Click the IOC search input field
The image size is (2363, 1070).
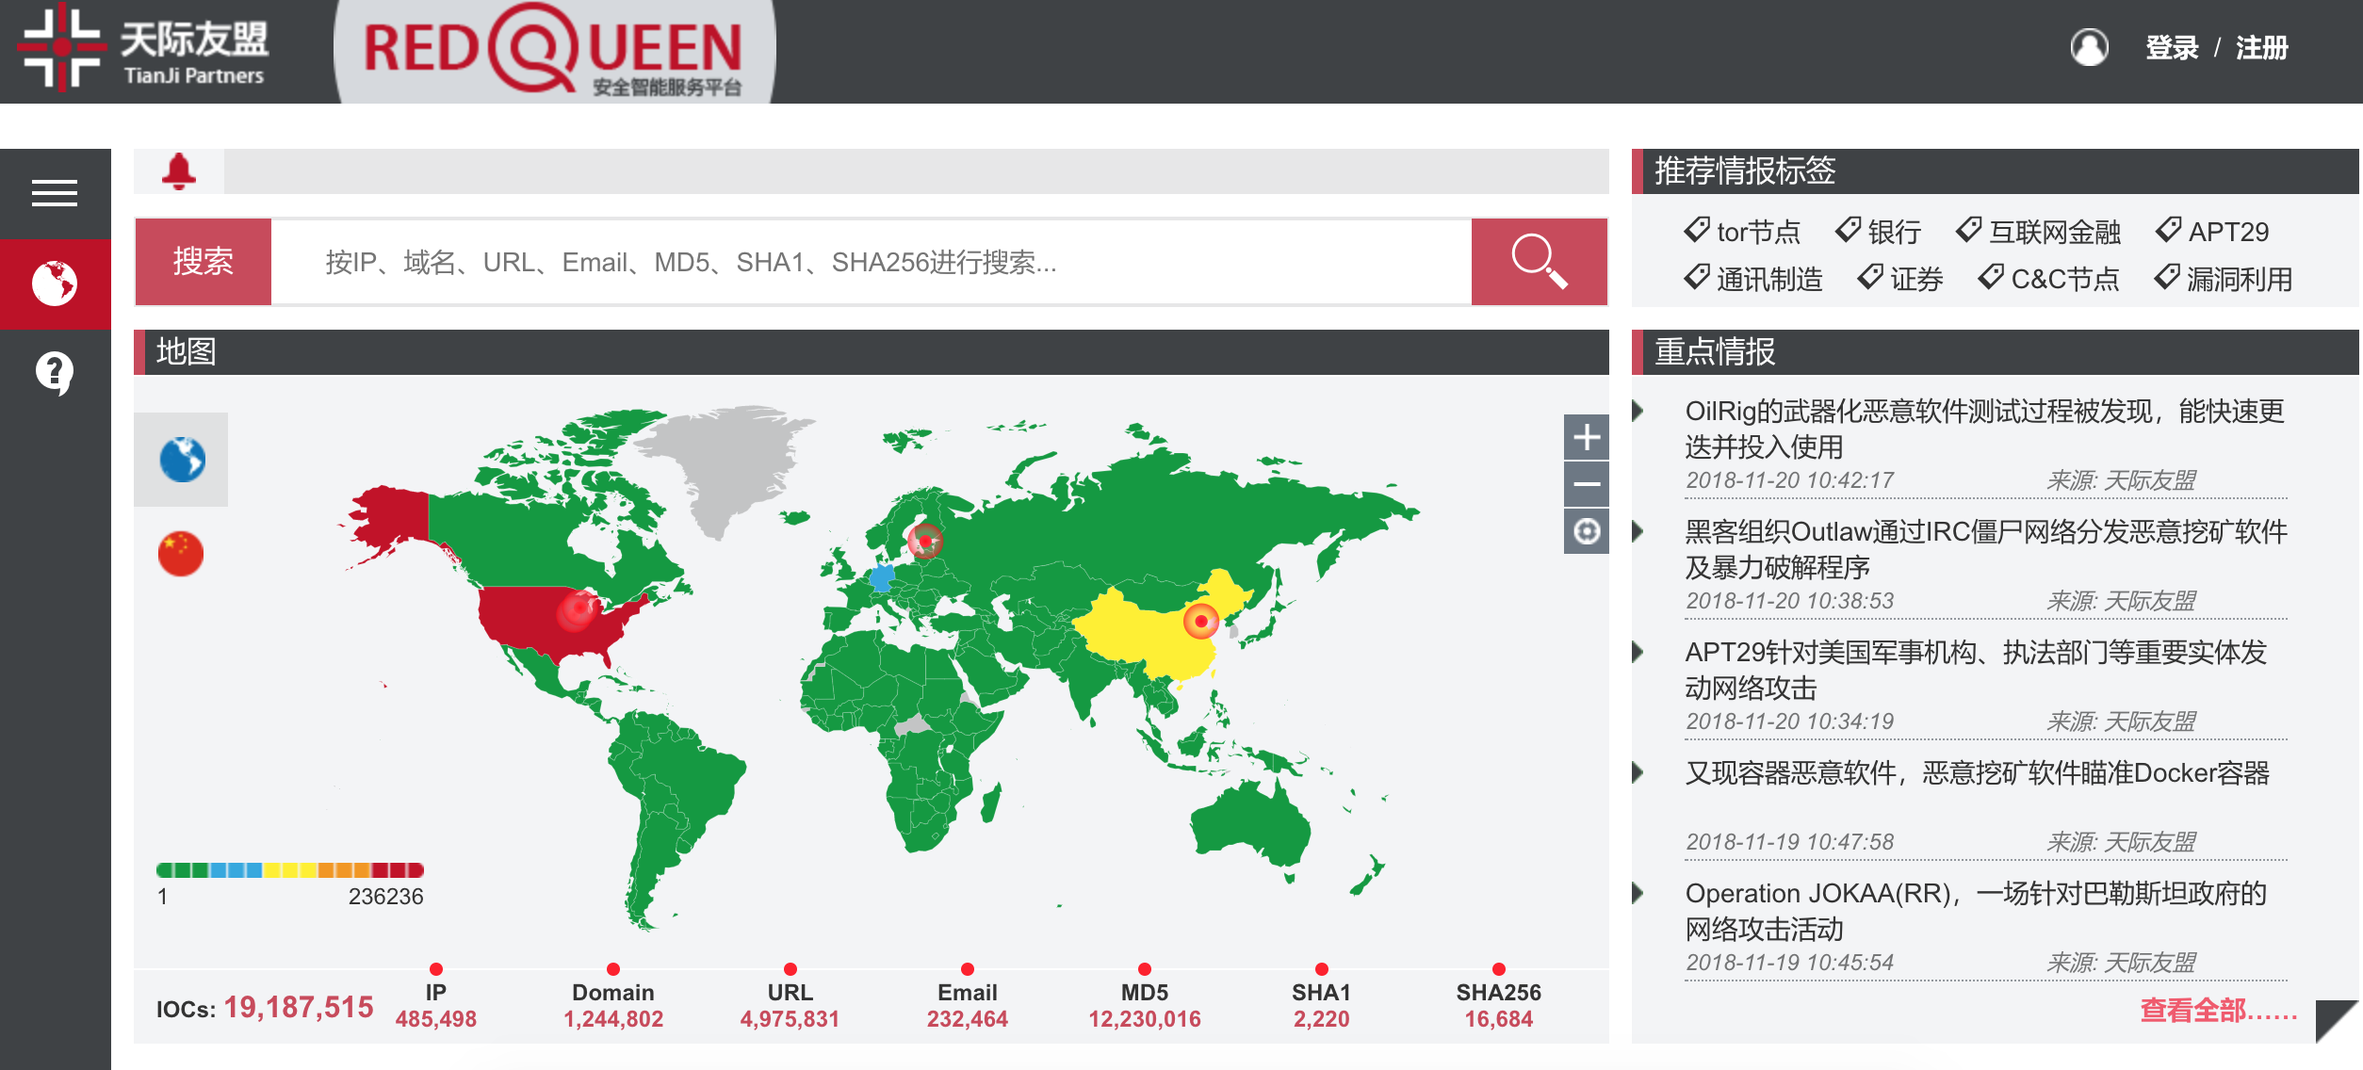click(x=871, y=262)
